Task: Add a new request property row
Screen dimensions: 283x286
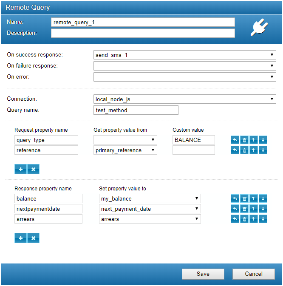Action: [20, 169]
